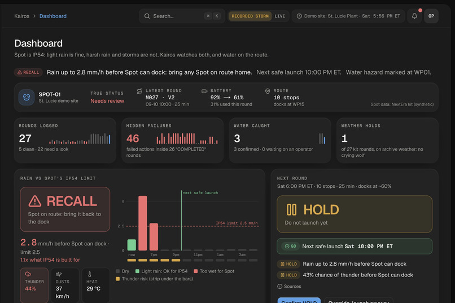Click HOLD badge beside rain warning
The width and height of the screenshot is (455, 303).
click(x=288, y=264)
